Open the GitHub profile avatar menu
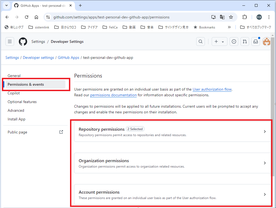Screen dimensions: 276x208 [x=266, y=41]
